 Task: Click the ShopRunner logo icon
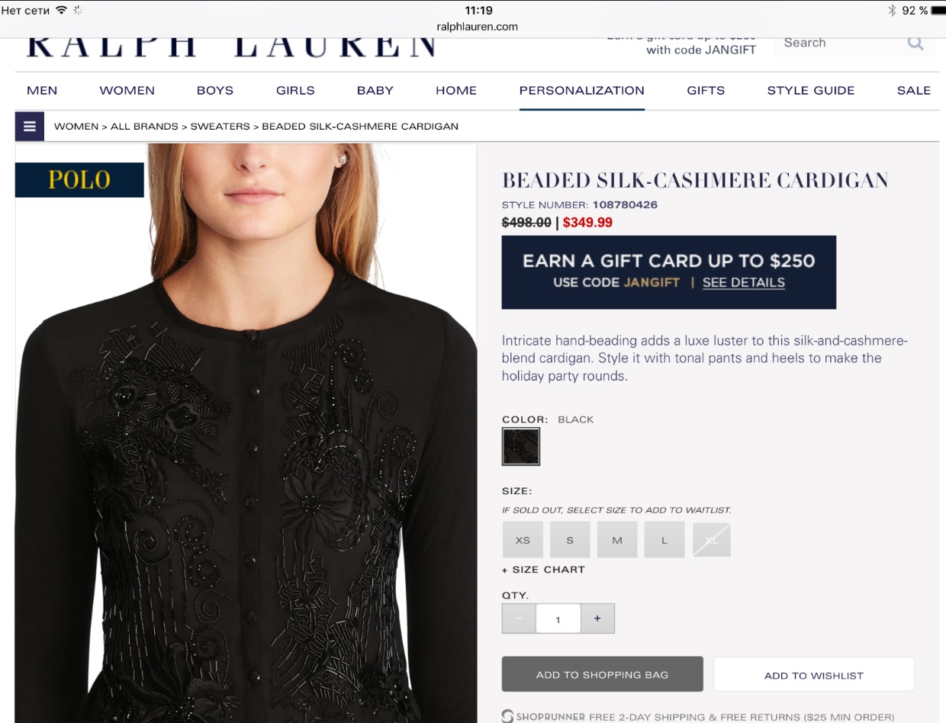tap(507, 717)
